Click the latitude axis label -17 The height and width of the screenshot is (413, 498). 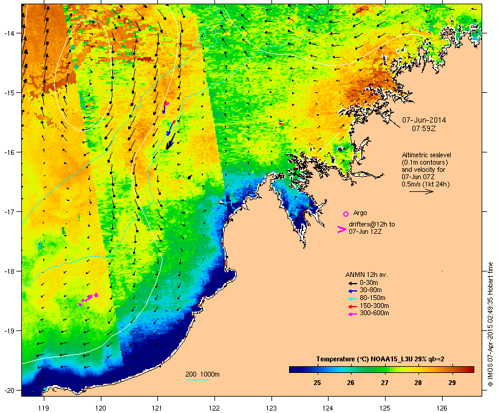pyautogui.click(x=9, y=211)
